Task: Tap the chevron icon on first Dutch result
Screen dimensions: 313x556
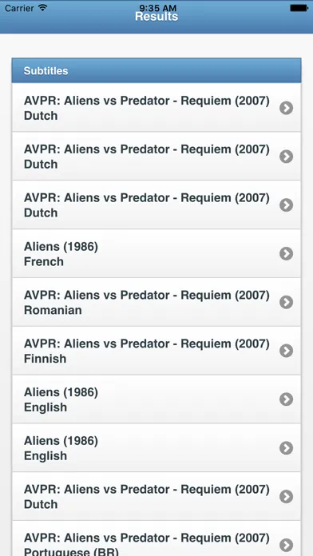Action: [x=286, y=108]
